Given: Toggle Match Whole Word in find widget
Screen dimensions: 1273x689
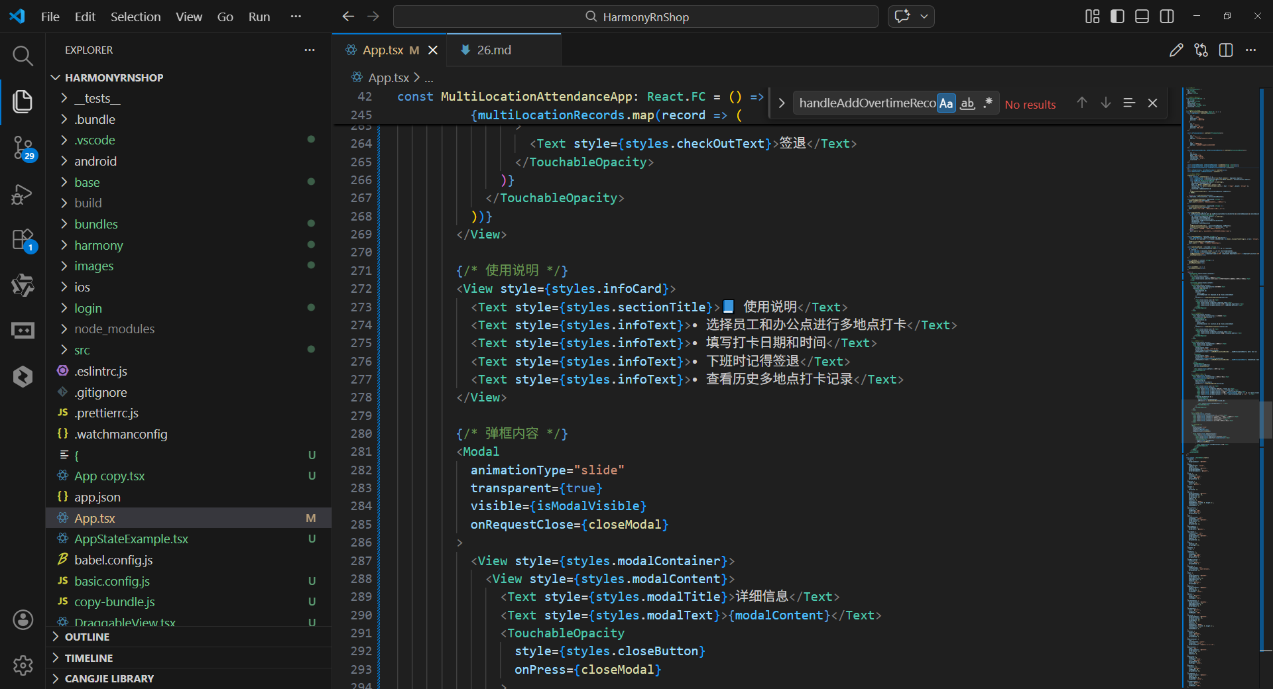Looking at the screenshot, I should (x=967, y=103).
